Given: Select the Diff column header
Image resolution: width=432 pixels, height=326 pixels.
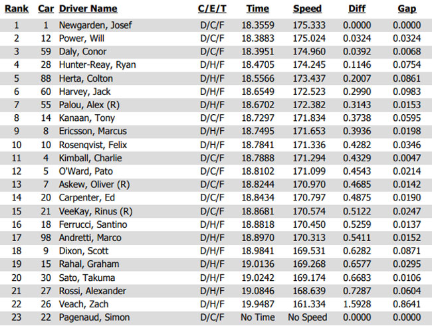Looking at the screenshot, I should [x=357, y=9].
